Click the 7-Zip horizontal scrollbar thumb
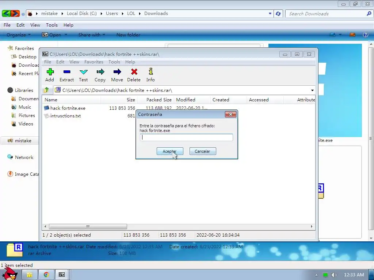374x280 pixels. (x=88, y=226)
